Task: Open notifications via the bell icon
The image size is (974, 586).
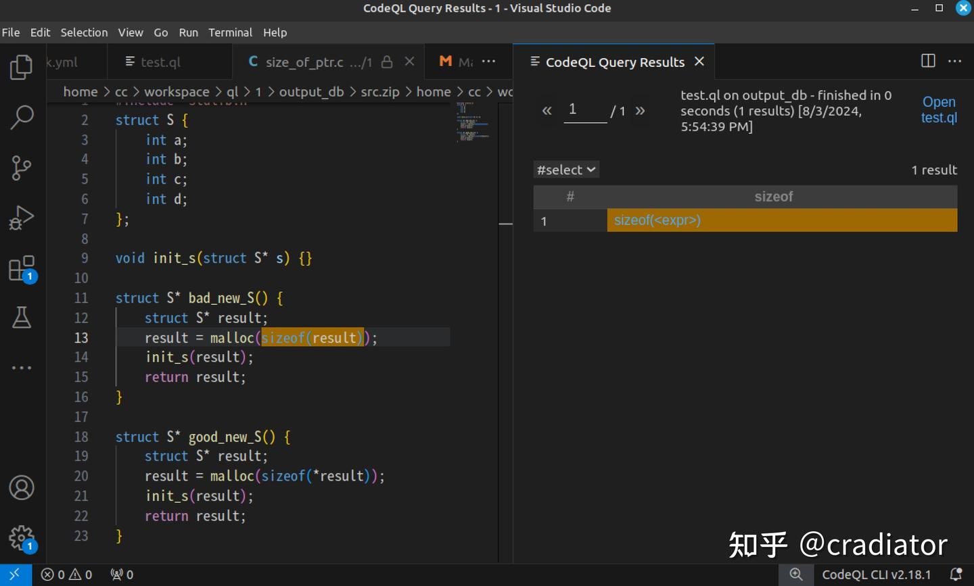Action: (x=956, y=575)
